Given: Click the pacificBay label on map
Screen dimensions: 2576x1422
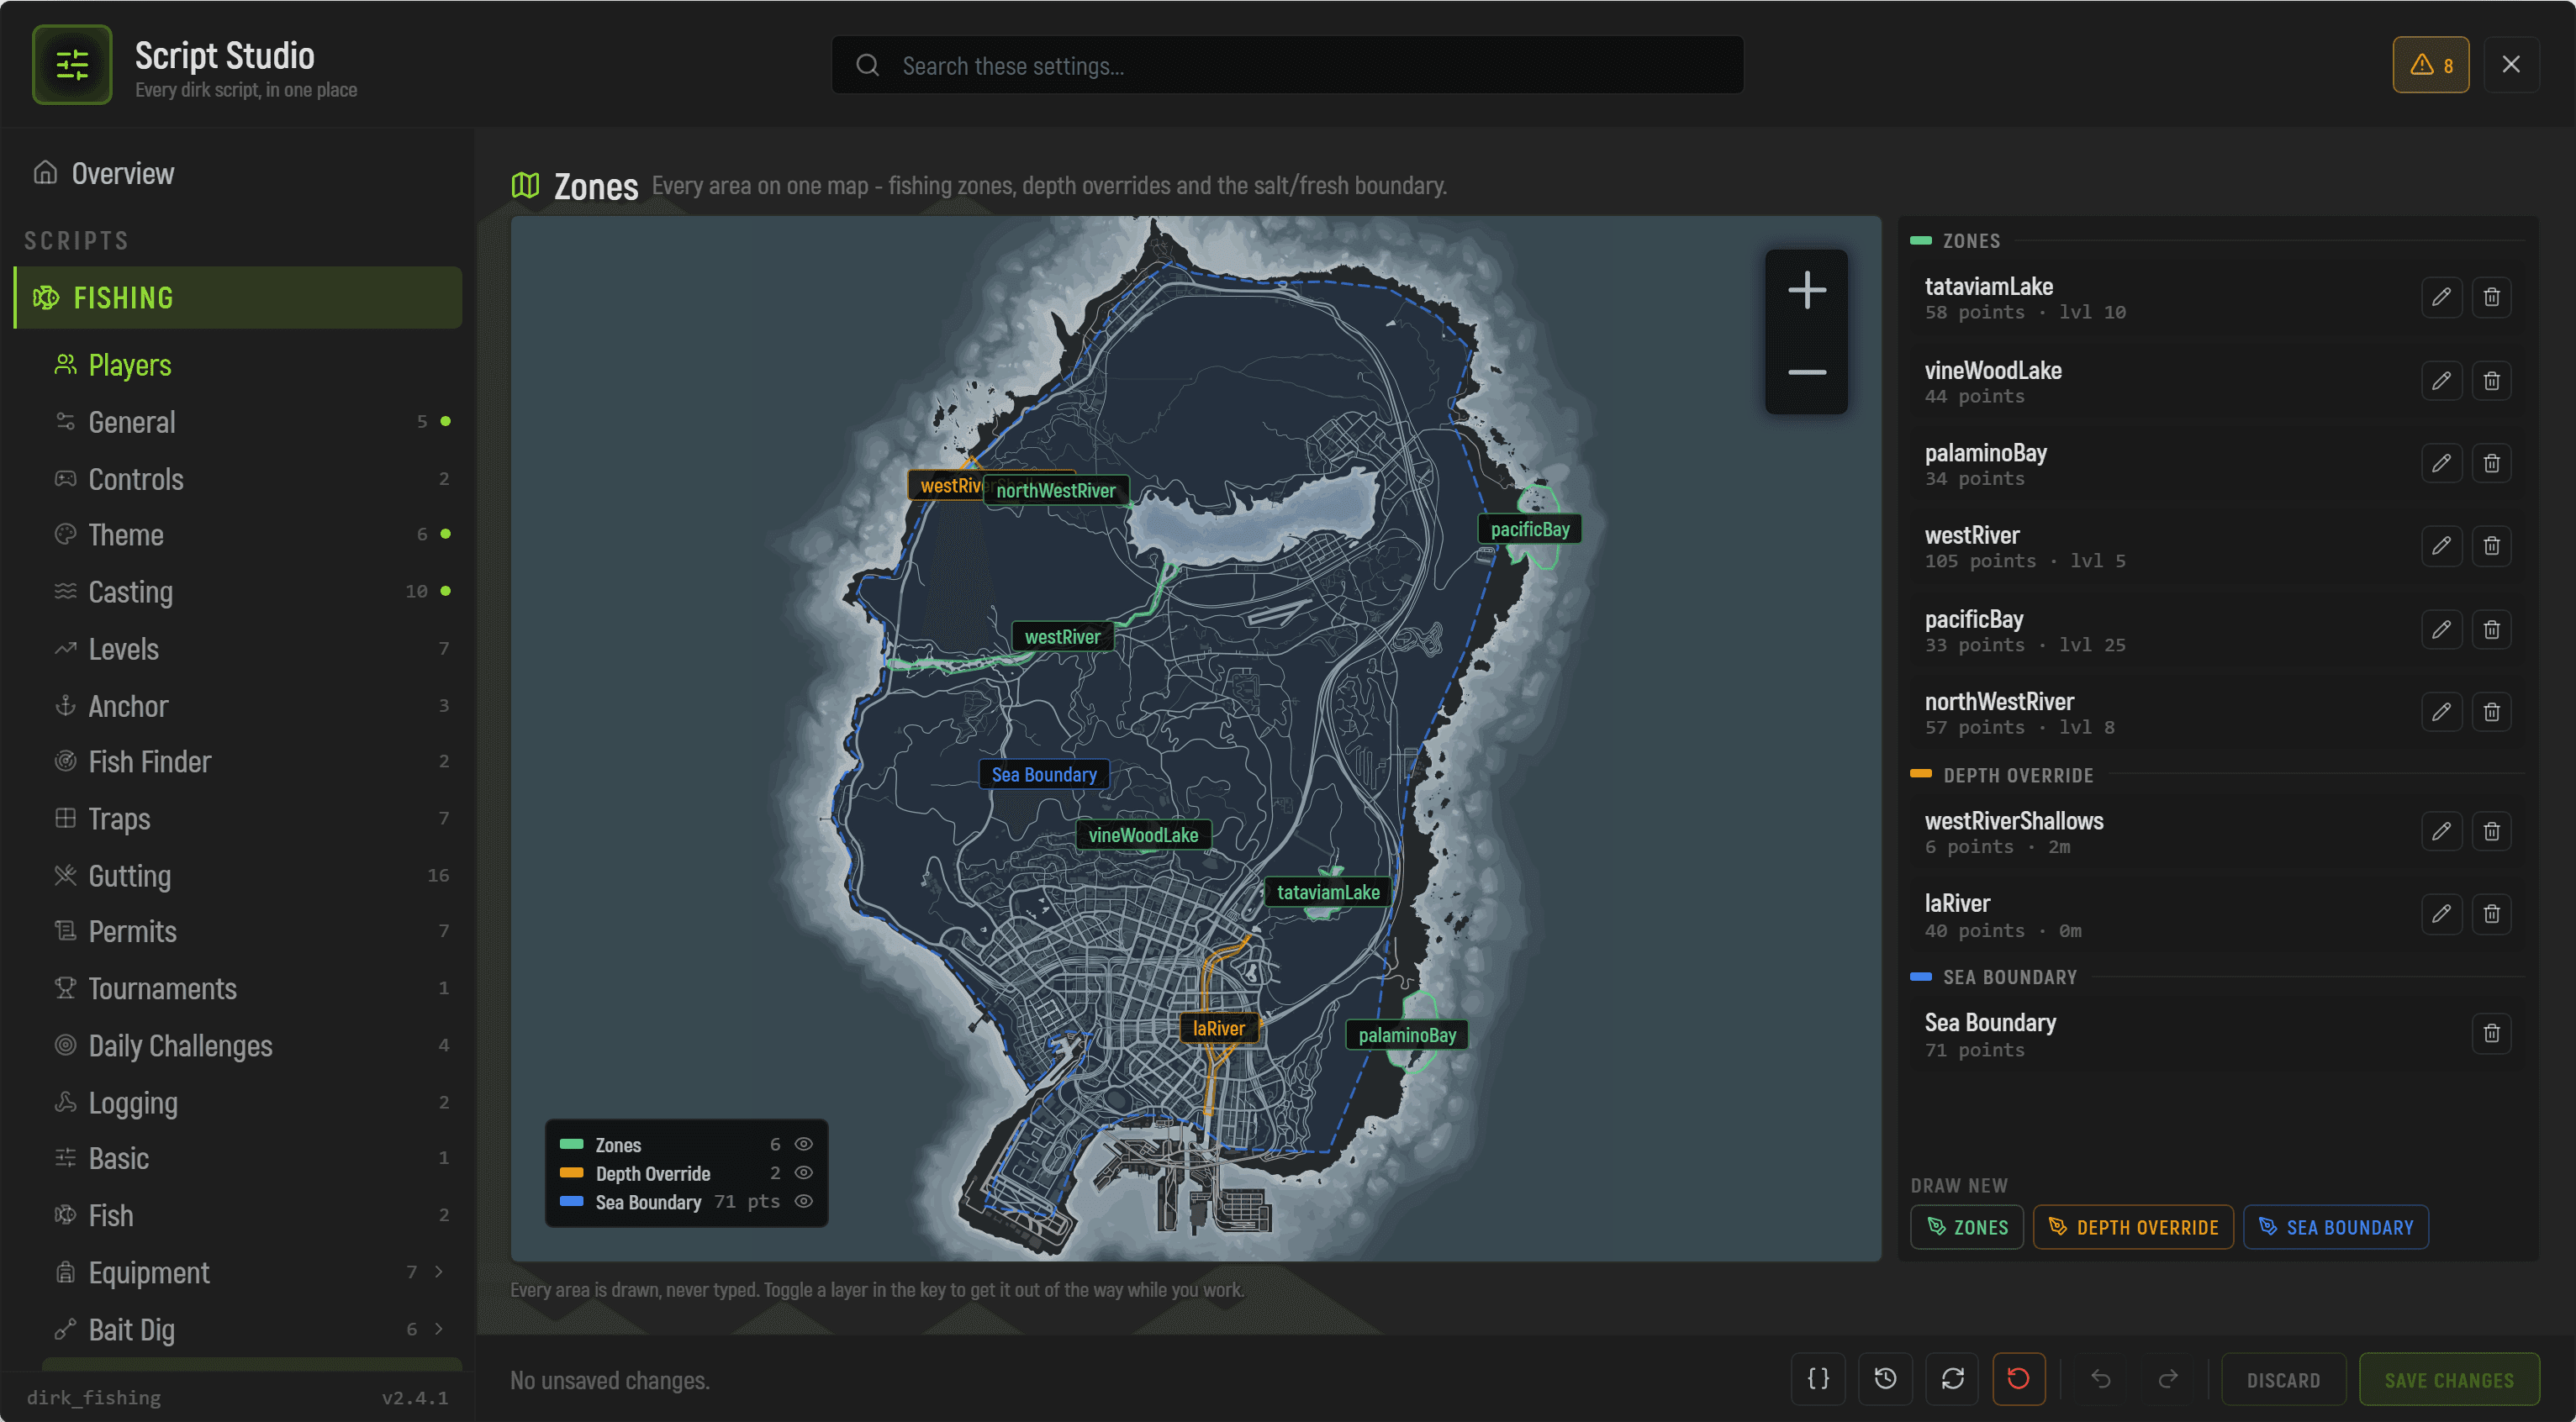Looking at the screenshot, I should pyautogui.click(x=1529, y=529).
